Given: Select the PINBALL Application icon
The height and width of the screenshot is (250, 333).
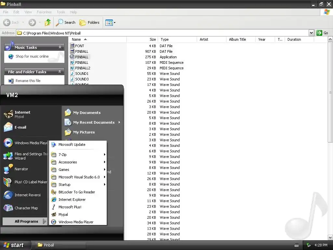Looking at the screenshot, I should [x=72, y=57].
